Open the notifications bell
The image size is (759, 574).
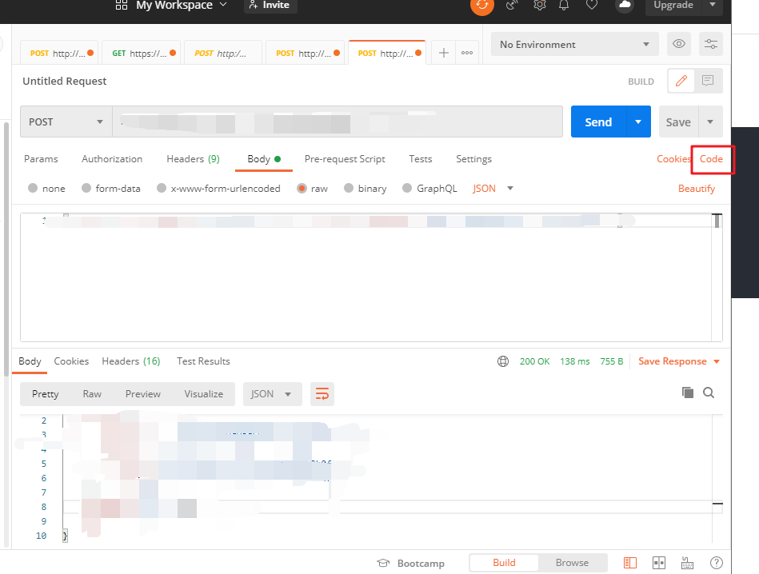tap(565, 6)
